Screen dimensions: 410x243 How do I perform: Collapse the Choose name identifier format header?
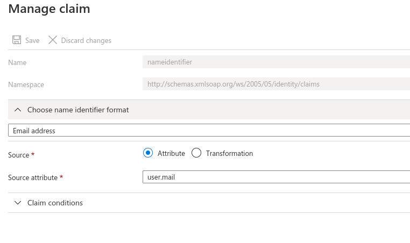coord(78,110)
